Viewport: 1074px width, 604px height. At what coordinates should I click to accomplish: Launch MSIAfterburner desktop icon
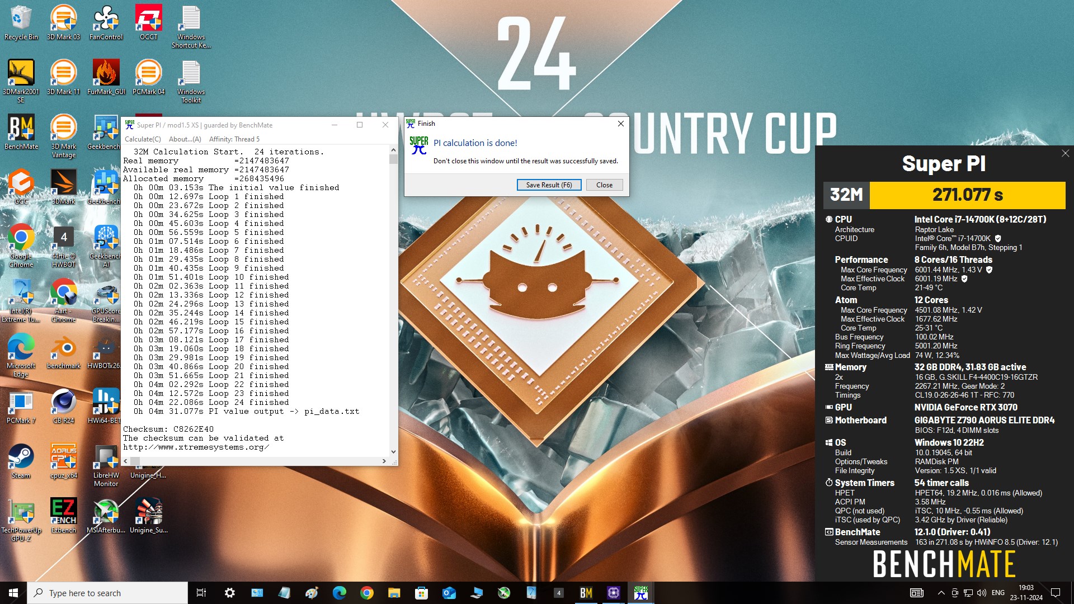[106, 516]
